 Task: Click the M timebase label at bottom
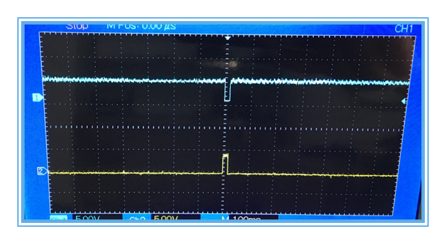pyautogui.click(x=225, y=218)
